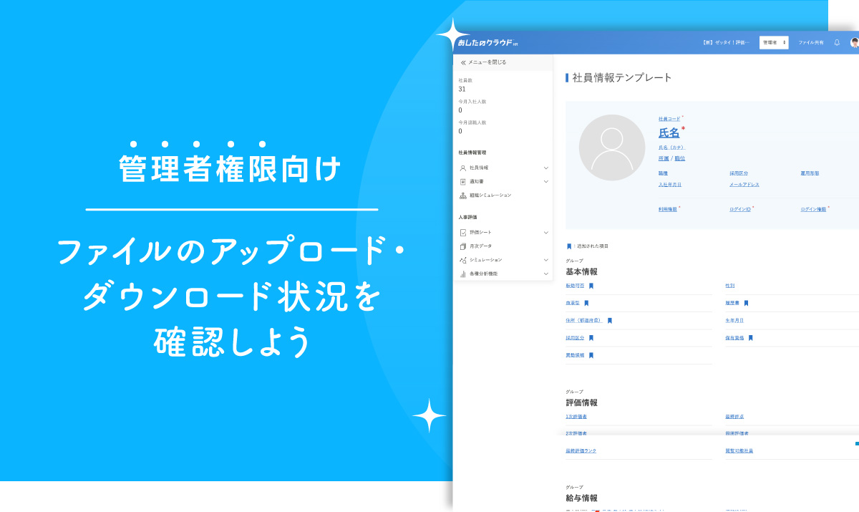Click the bookmark icon beside 採用区分 in 基本情報
Image resolution: width=859 pixels, height=512 pixels.
tap(591, 338)
